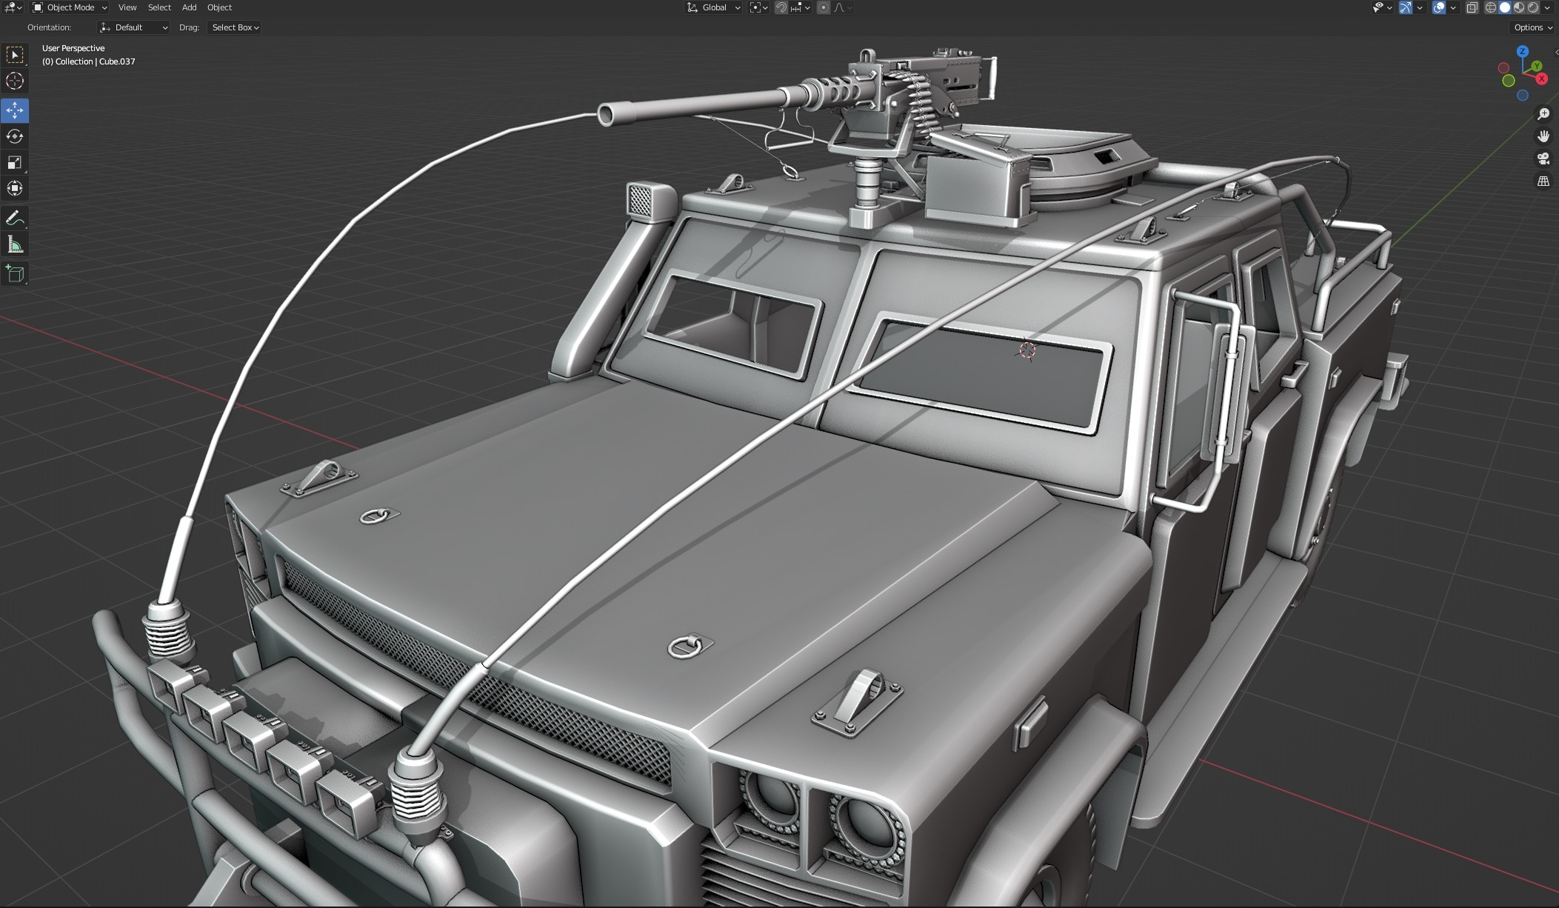Click the zoom icon in viewport sidebar
Viewport: 1559px width, 908px height.
(1544, 113)
